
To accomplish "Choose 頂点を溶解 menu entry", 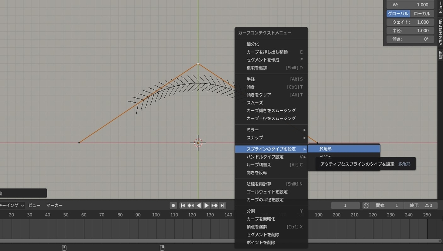I will 271,227.
